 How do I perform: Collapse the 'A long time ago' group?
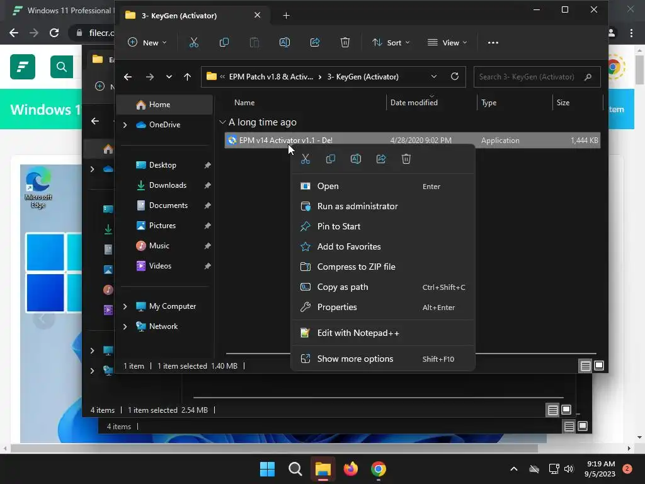[222, 122]
